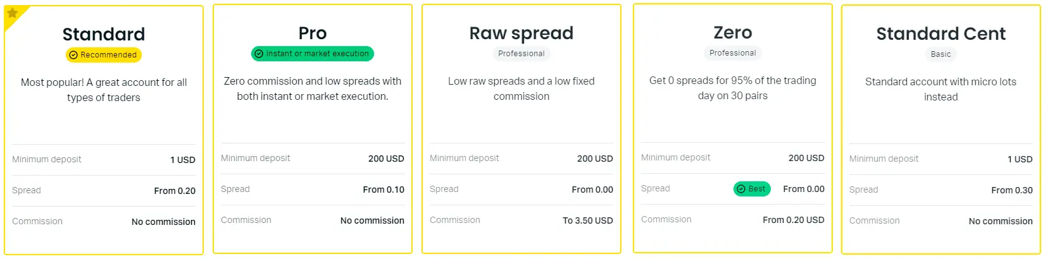Screen dimensions: 1048x259
Task: Select the Standard account title
Action: [x=104, y=34]
